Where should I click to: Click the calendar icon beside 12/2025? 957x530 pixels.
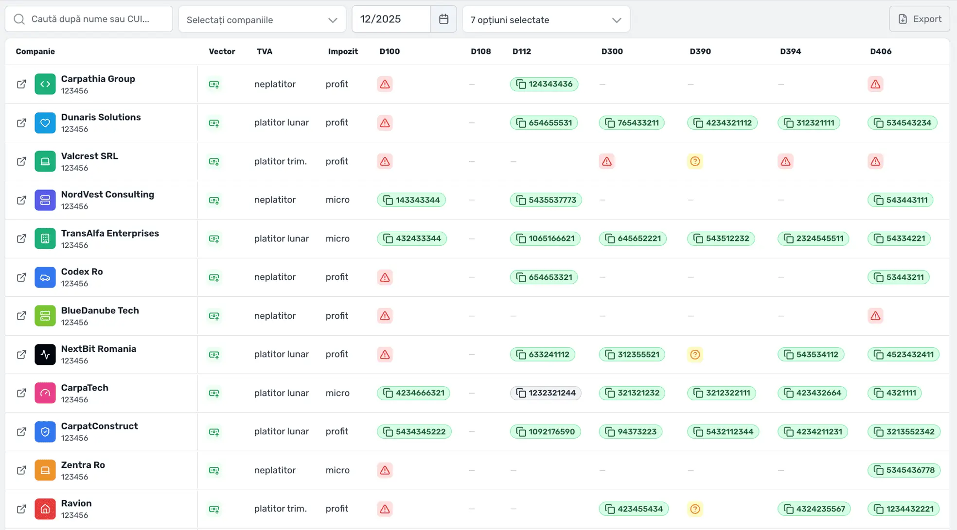443,19
